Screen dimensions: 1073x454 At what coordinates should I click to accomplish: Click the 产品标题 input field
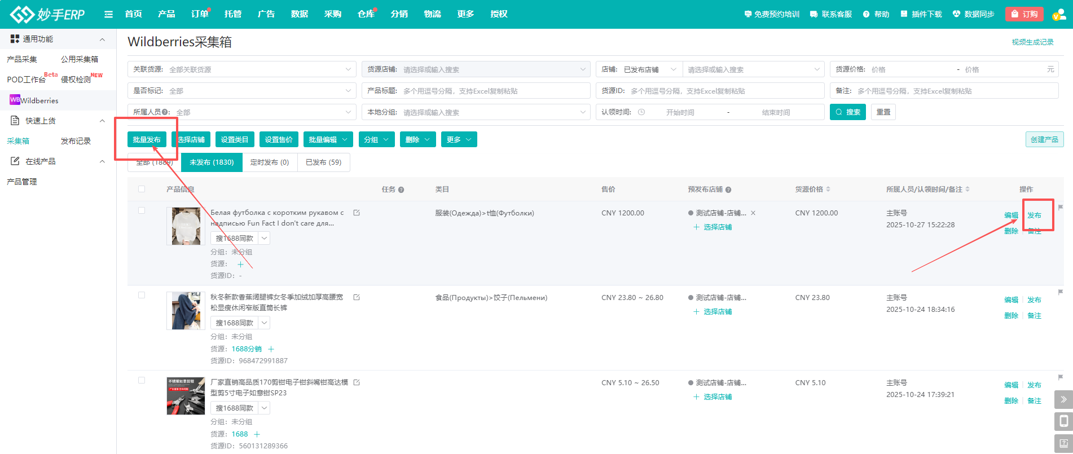[x=494, y=91]
